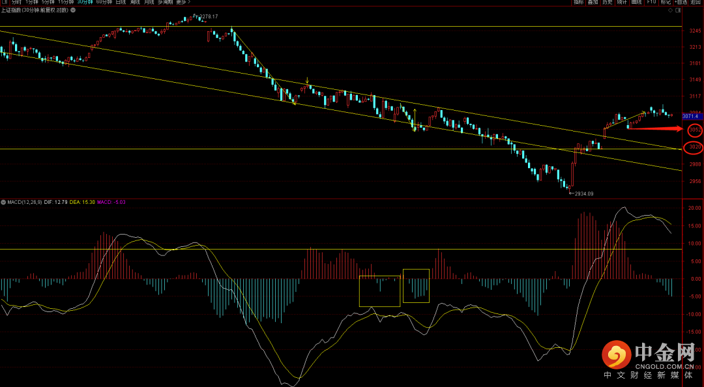The image size is (704, 387).
Task: Click the diamond marker icon at chart top-right
Action: point(671,10)
